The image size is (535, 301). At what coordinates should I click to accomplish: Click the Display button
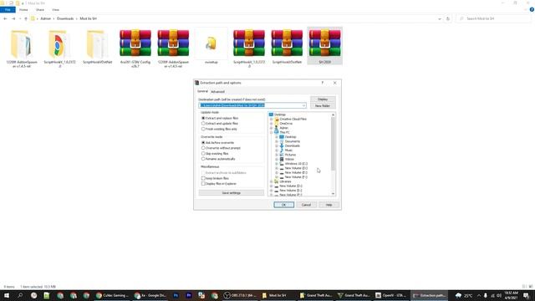coord(323,99)
